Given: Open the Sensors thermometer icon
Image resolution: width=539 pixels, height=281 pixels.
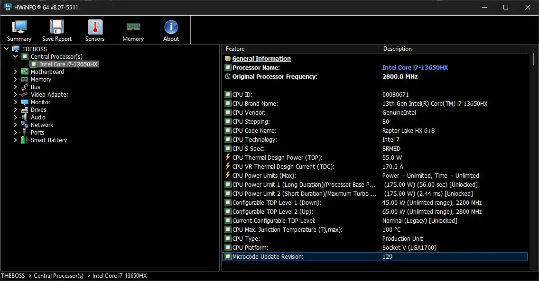Looking at the screenshot, I should click(95, 27).
